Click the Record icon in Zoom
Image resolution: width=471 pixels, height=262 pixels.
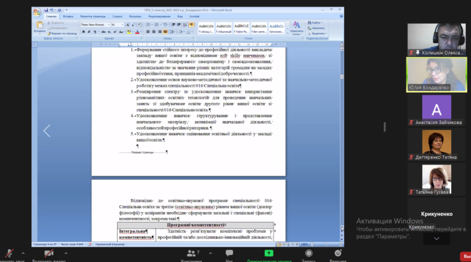[x=309, y=253]
